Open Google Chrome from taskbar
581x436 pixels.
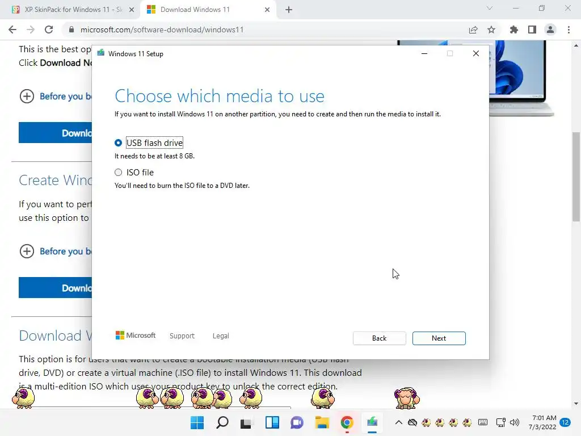[x=347, y=422]
